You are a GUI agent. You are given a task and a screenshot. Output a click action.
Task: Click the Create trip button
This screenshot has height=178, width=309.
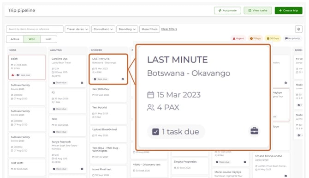point(289,11)
